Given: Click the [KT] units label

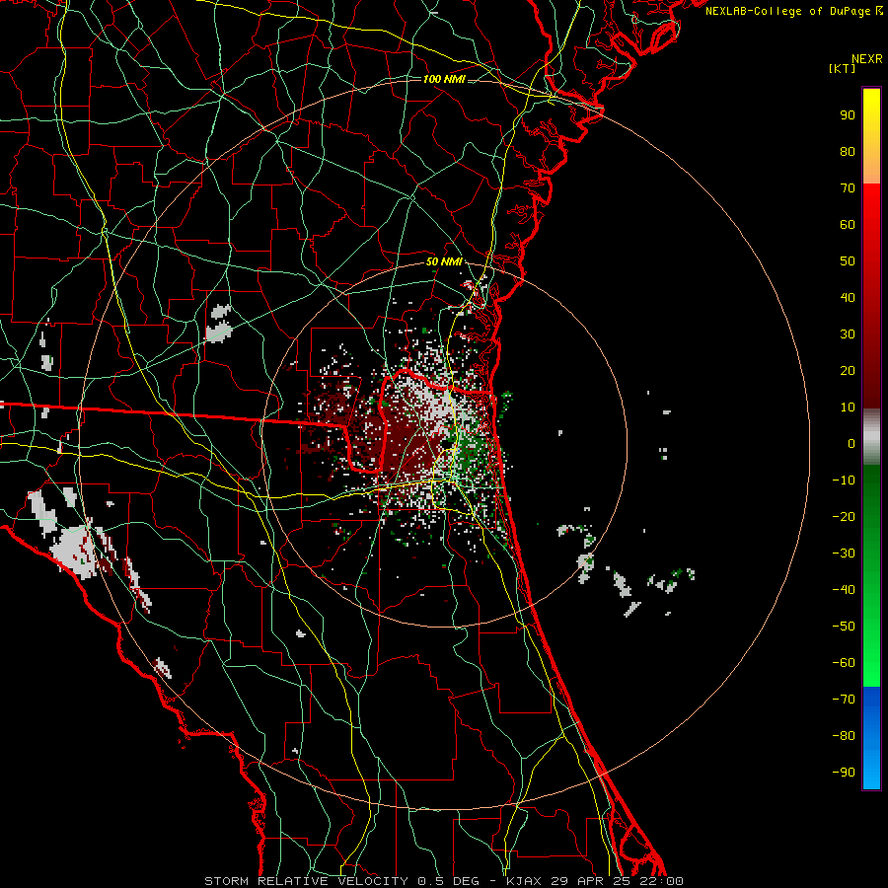Looking at the screenshot, I should 842,68.
